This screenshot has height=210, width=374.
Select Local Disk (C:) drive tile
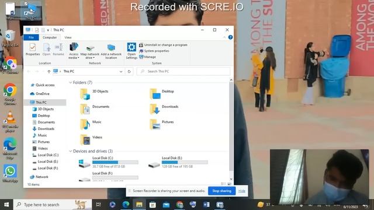tap(109, 163)
